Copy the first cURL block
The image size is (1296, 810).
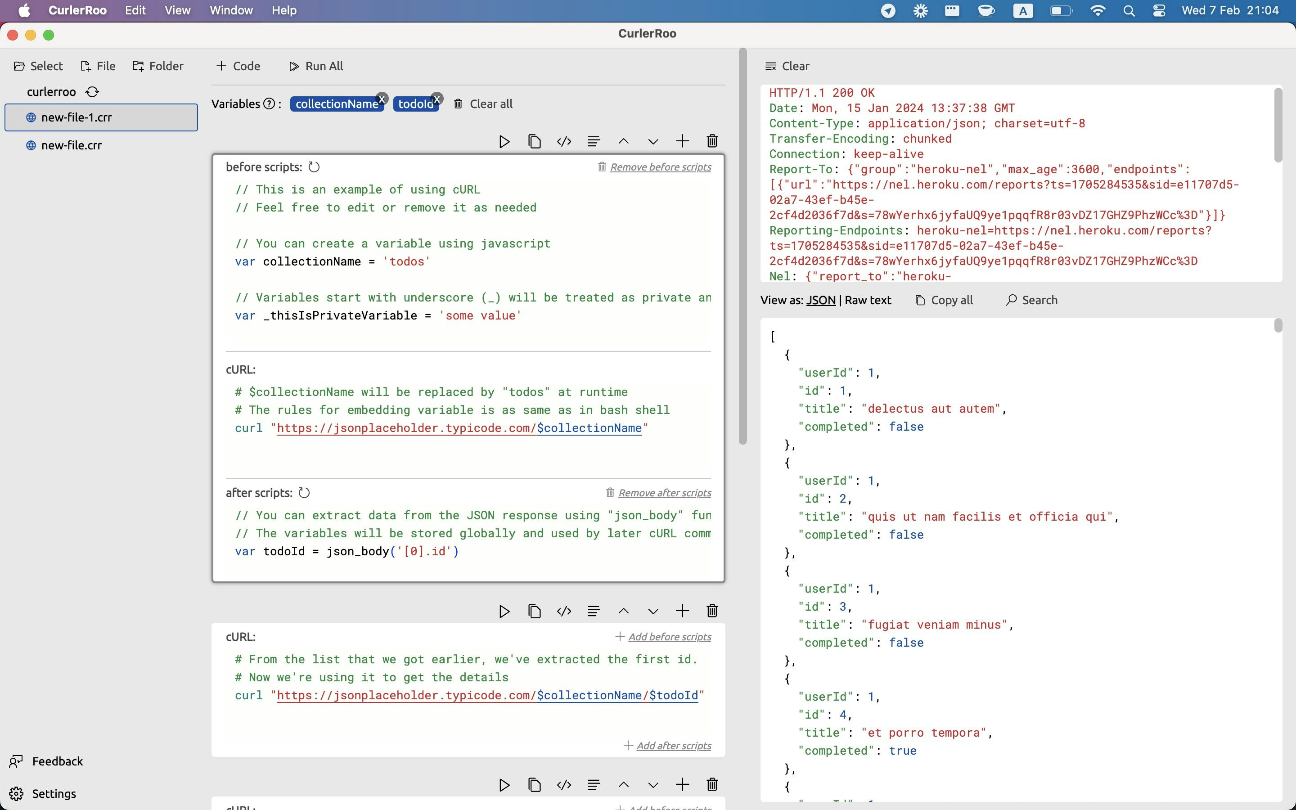click(534, 141)
